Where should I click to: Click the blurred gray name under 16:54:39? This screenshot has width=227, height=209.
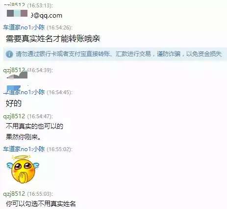[x=18, y=75]
